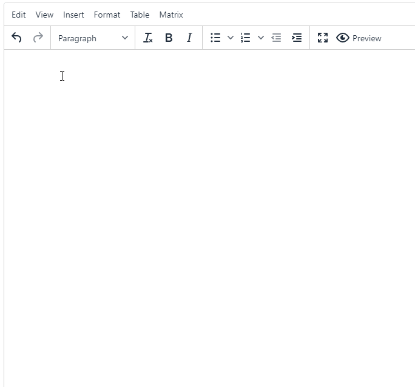Undo the last edit

tap(16, 38)
